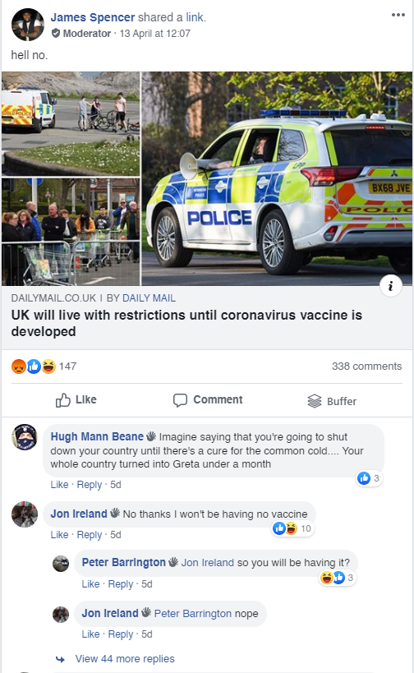Expand View 44 more replies
Viewport: 414px width, 673px height.
125,659
